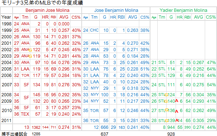Viewport: 217px width, 136px height.
Task: Click the red A marker in Yadier's 2011 row
Action: 177,121
